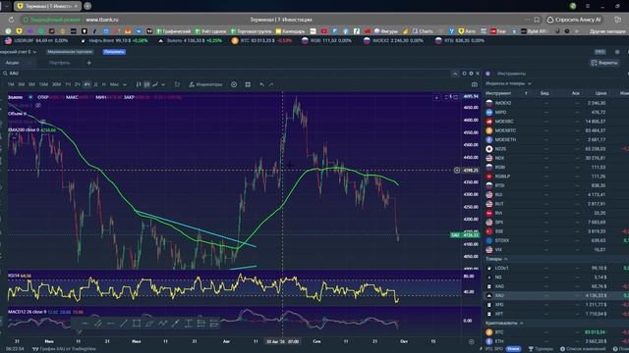
Task: Choose candlestick chart style icon
Action: (146, 84)
